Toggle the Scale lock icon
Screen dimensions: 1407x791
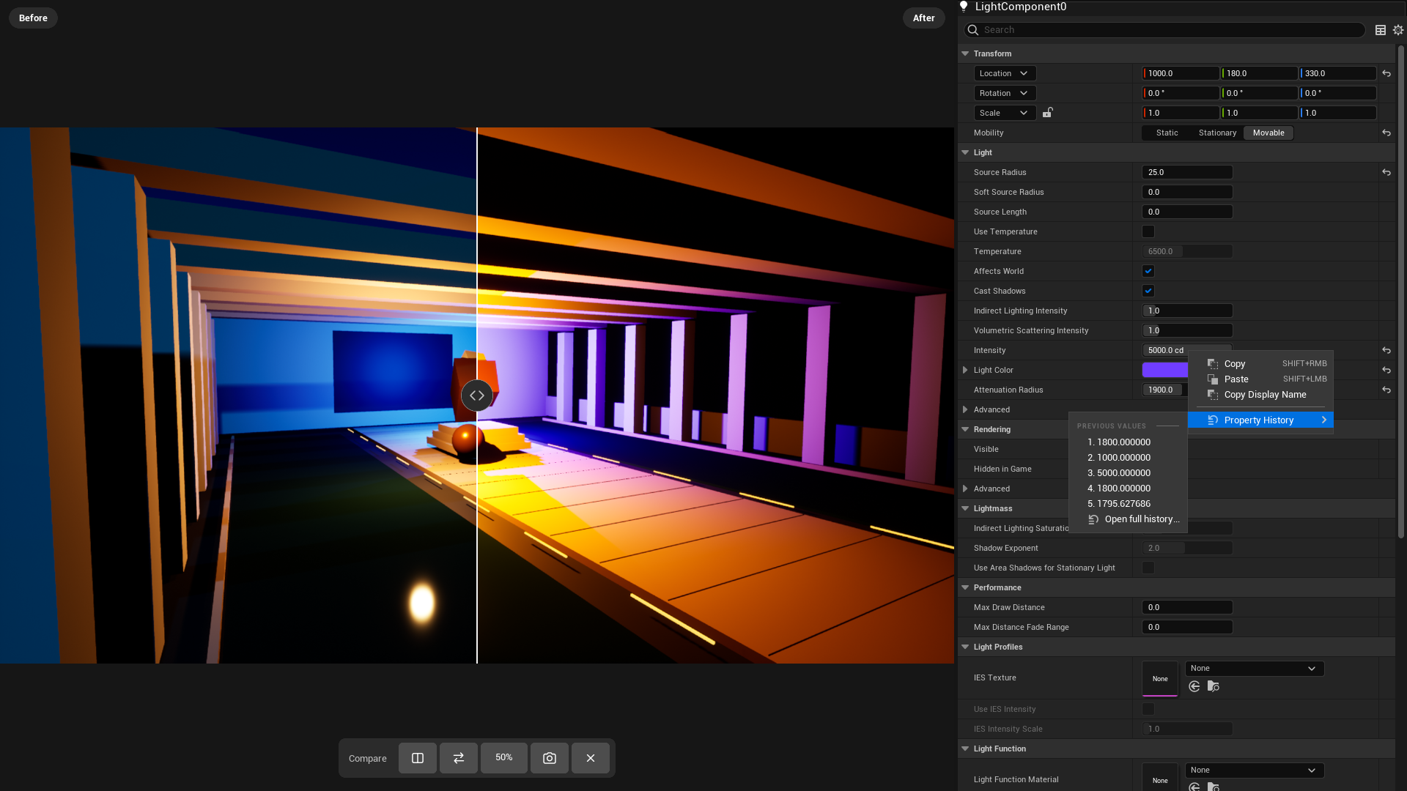[x=1048, y=113]
